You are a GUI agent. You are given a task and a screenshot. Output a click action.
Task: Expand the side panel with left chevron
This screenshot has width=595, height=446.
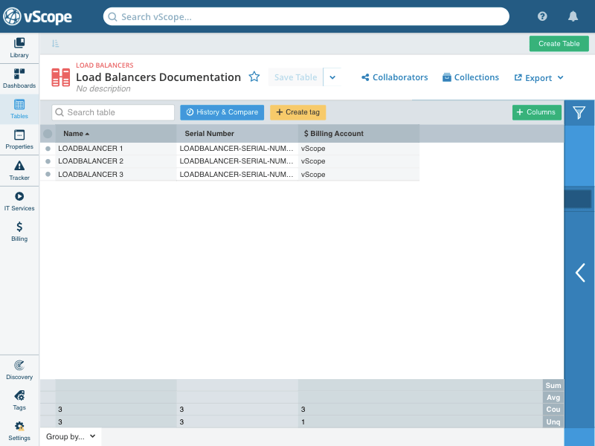click(580, 273)
